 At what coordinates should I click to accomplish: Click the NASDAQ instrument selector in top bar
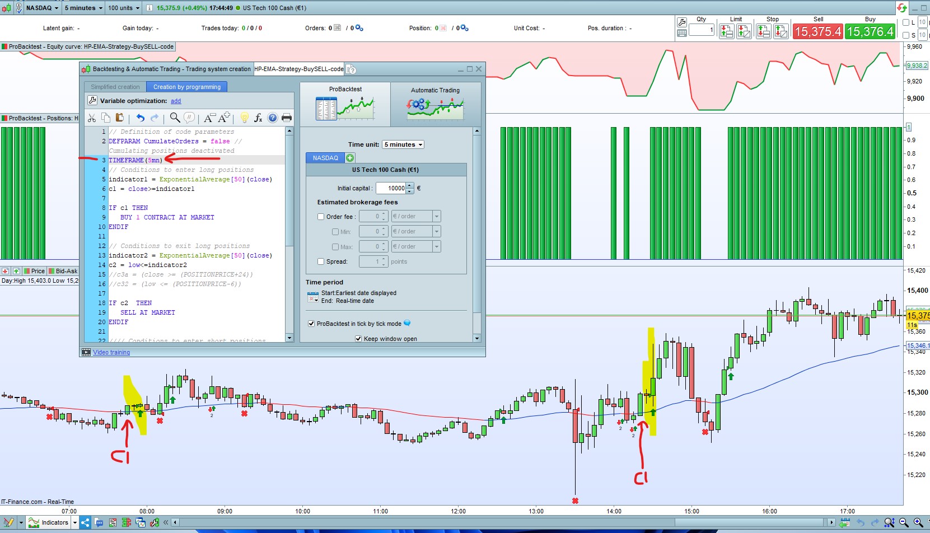[x=42, y=8]
